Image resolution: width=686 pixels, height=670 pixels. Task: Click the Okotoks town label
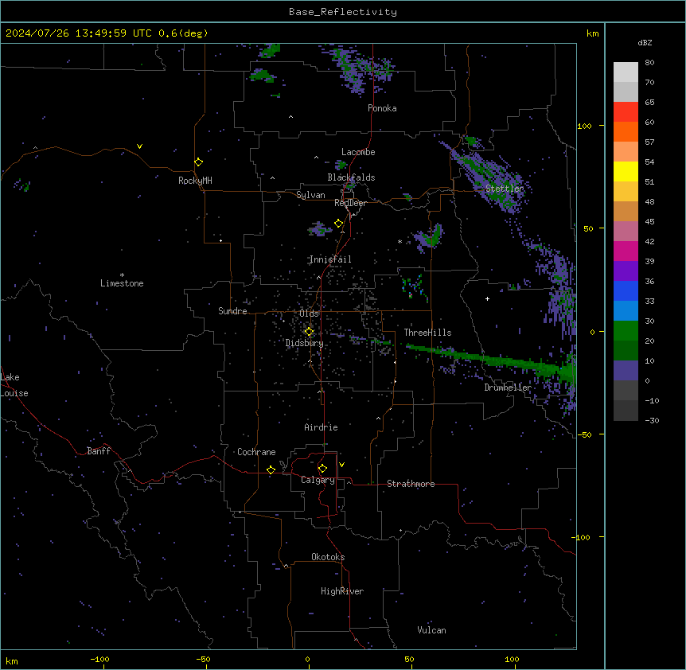tap(328, 557)
